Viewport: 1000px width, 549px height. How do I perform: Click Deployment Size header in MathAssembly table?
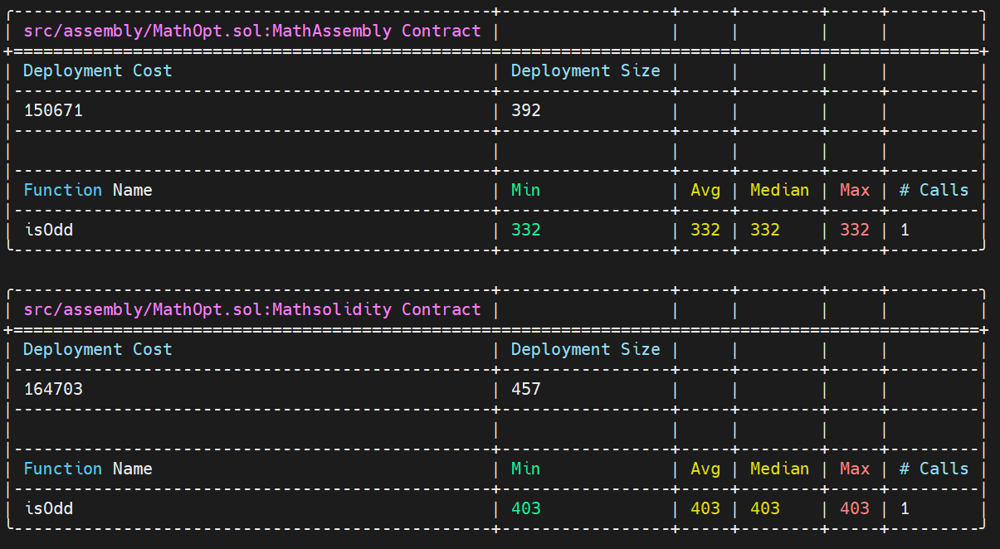click(x=586, y=71)
